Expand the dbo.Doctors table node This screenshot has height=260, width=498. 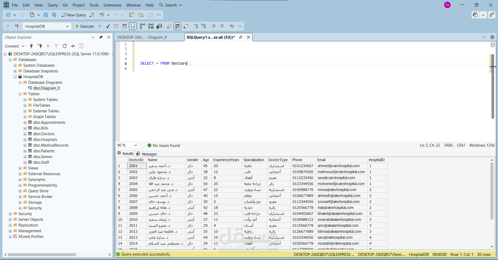click(x=25, y=134)
